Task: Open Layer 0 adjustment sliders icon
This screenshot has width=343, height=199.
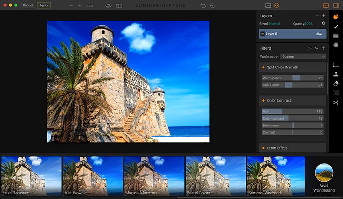Action: tap(319, 34)
